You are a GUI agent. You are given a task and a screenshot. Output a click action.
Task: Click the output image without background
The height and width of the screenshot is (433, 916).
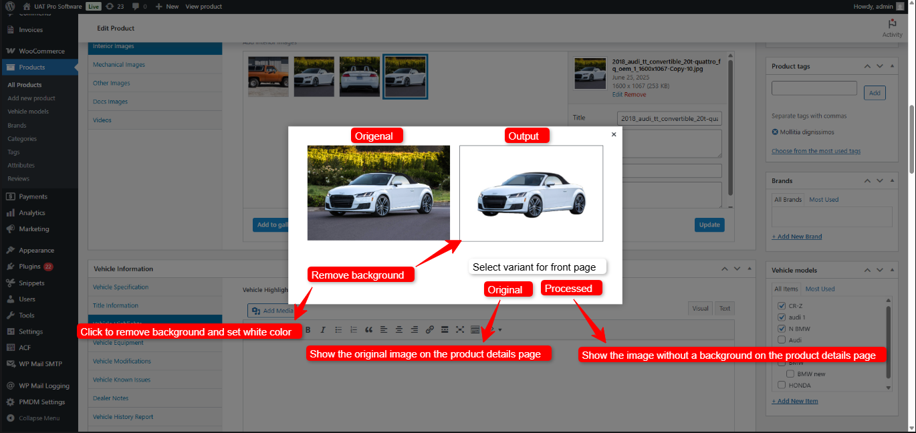[x=531, y=193]
